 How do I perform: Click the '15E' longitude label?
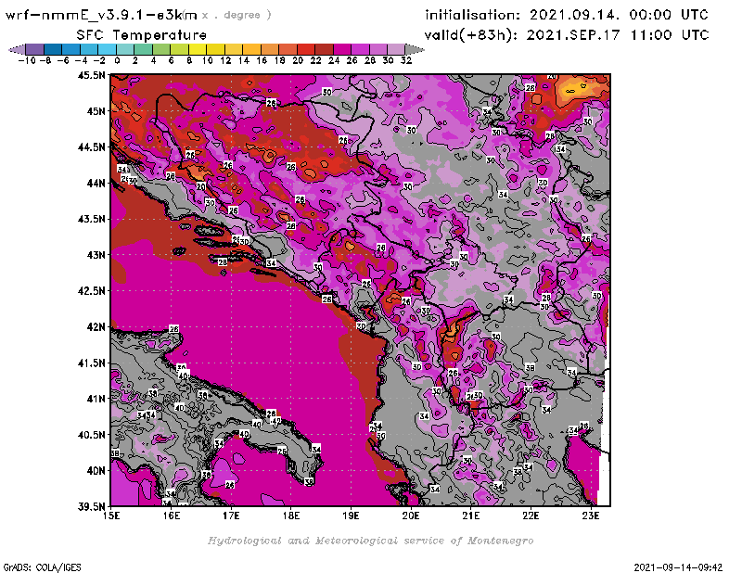pyautogui.click(x=111, y=516)
